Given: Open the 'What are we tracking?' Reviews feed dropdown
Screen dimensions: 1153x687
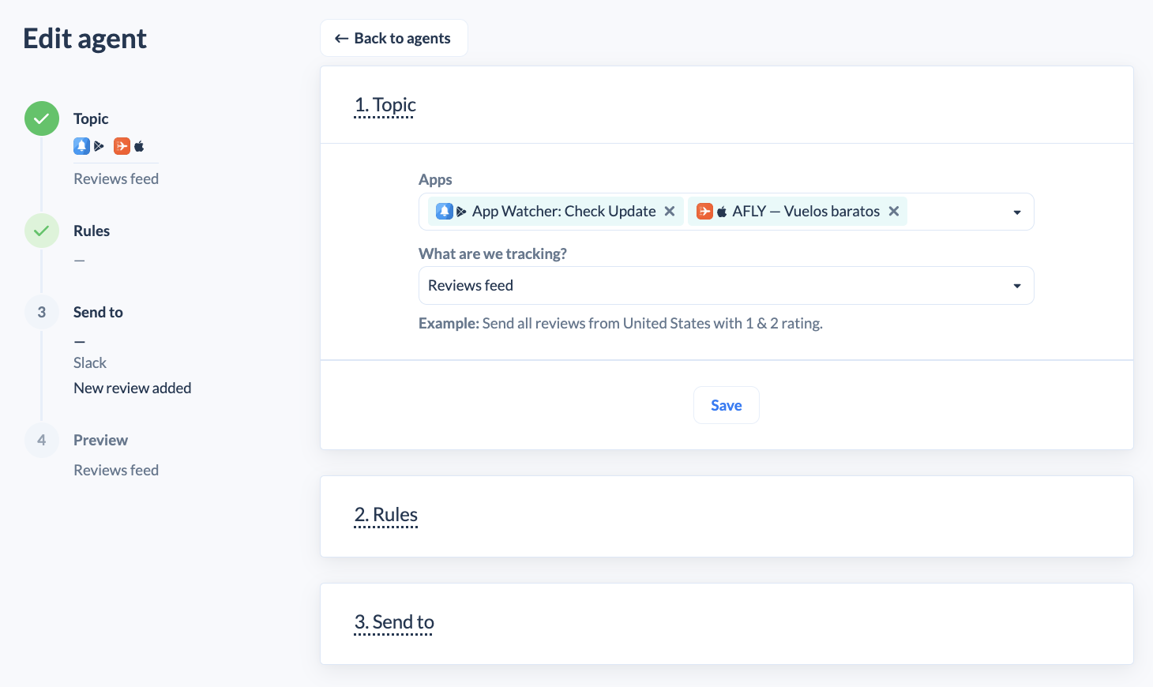Looking at the screenshot, I should tap(726, 285).
